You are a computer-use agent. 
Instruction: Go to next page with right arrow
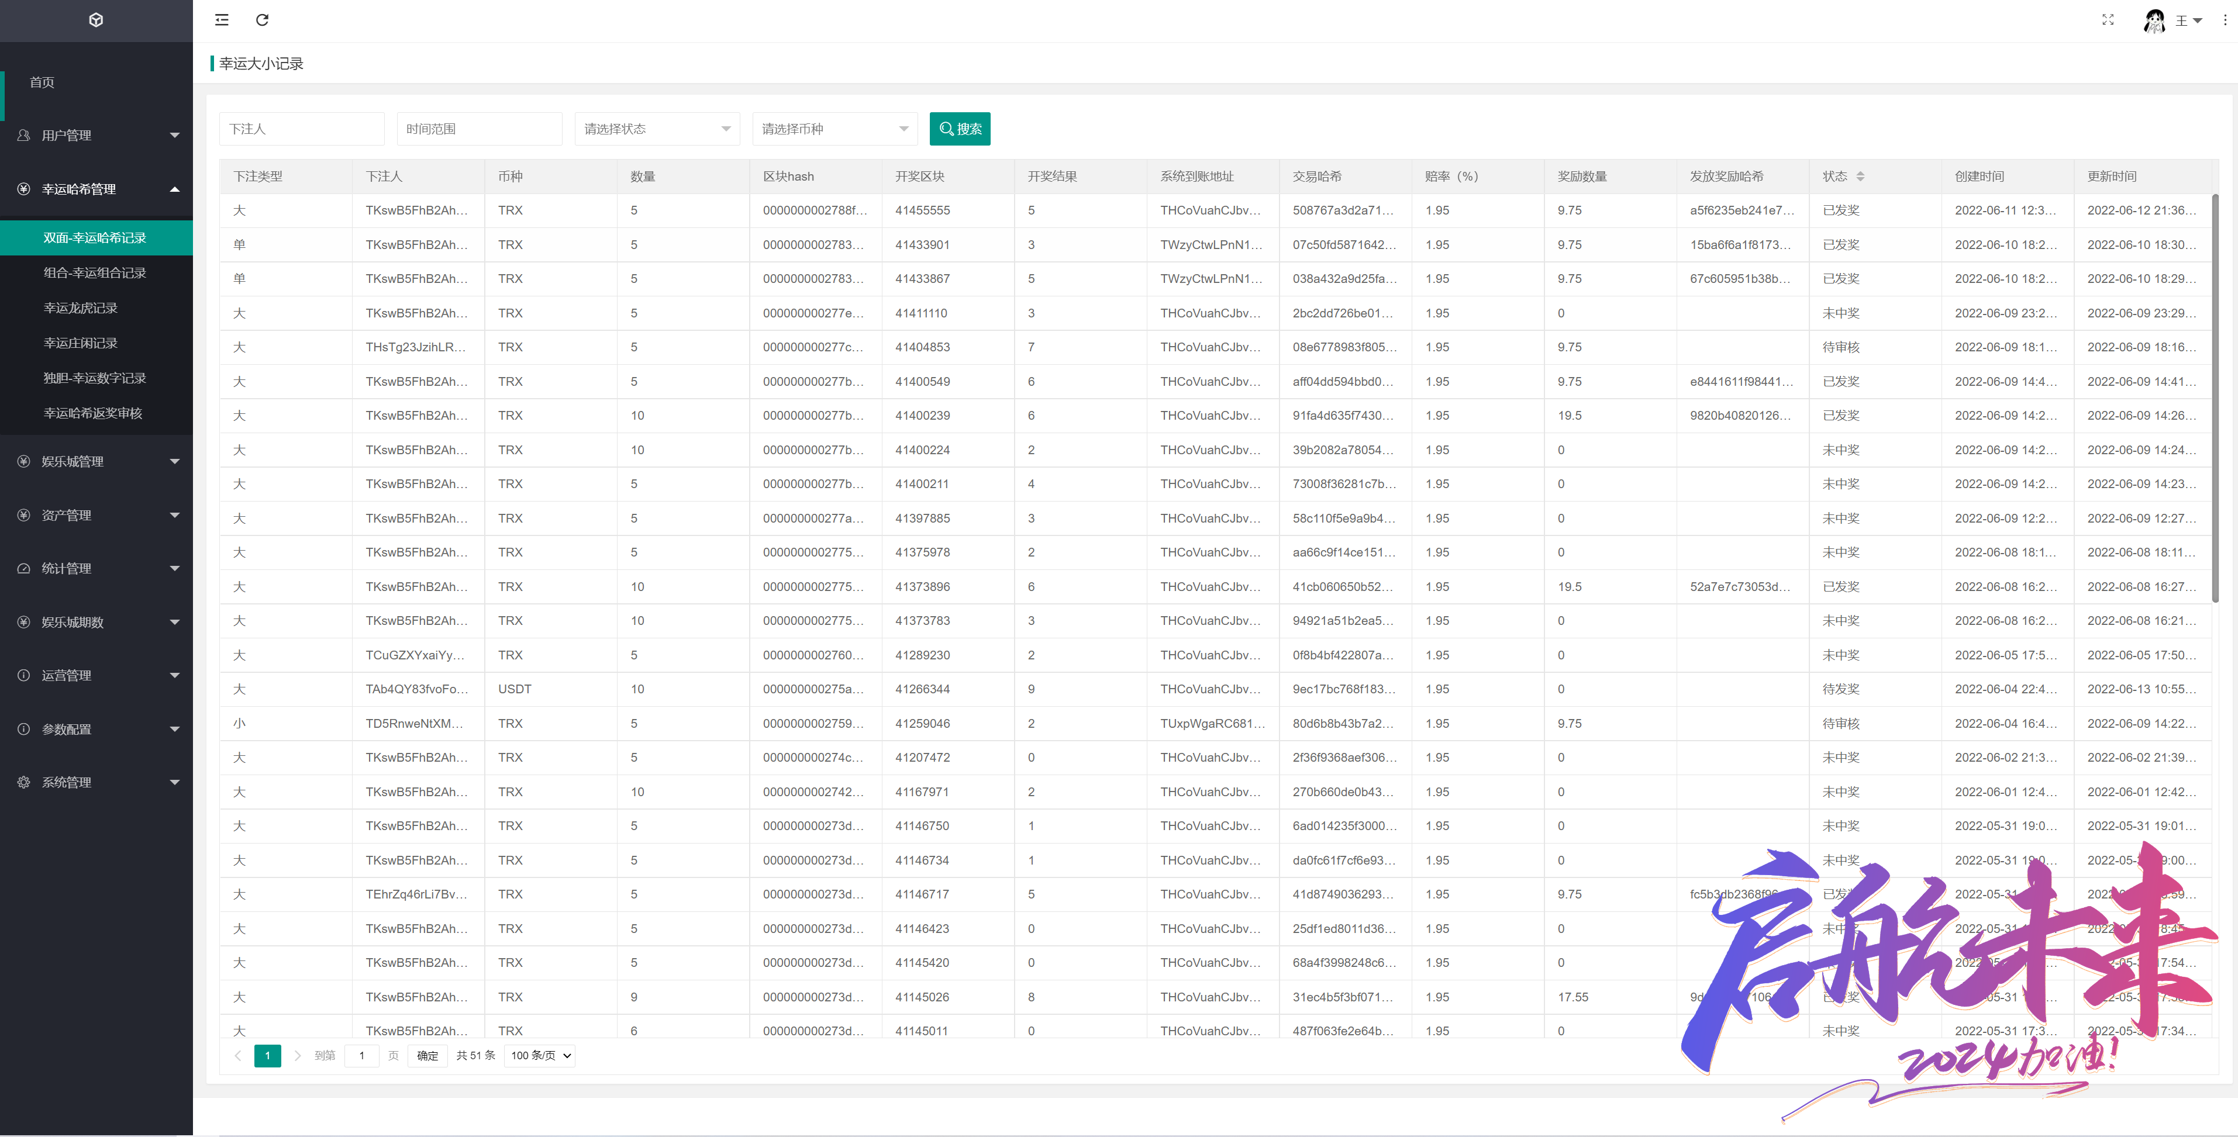297,1055
